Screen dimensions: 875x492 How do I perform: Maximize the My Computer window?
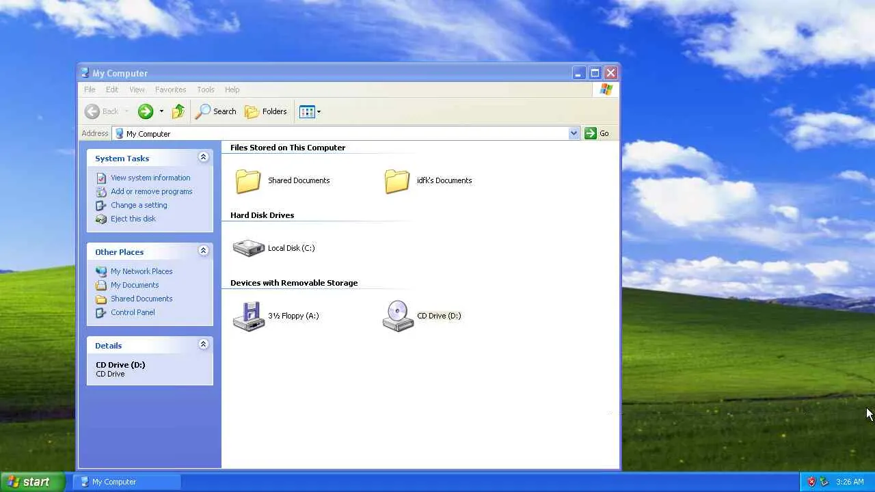[x=595, y=72]
